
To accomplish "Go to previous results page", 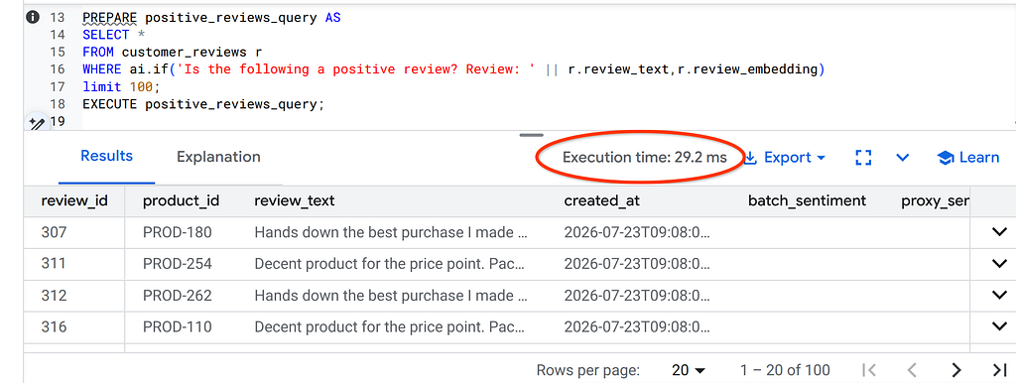I will click(913, 370).
